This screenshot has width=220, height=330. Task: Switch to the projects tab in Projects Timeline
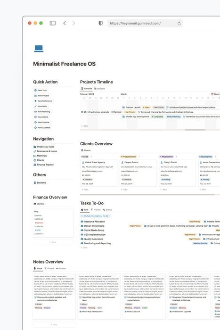(99, 89)
